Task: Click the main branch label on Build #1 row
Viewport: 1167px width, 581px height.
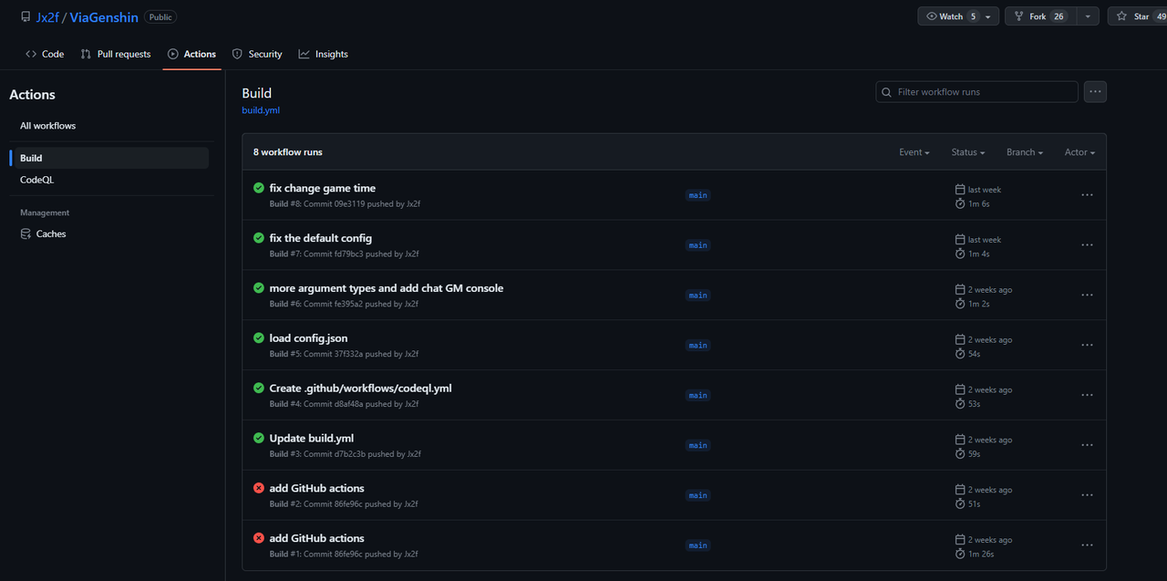Action: (x=697, y=545)
